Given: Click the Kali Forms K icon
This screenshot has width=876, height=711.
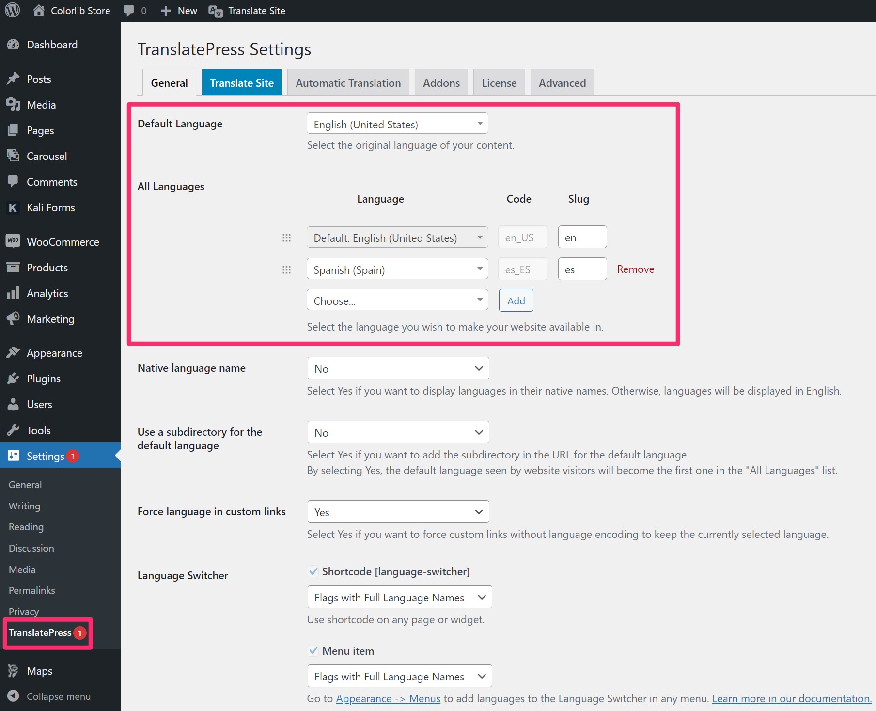Looking at the screenshot, I should tap(14, 207).
